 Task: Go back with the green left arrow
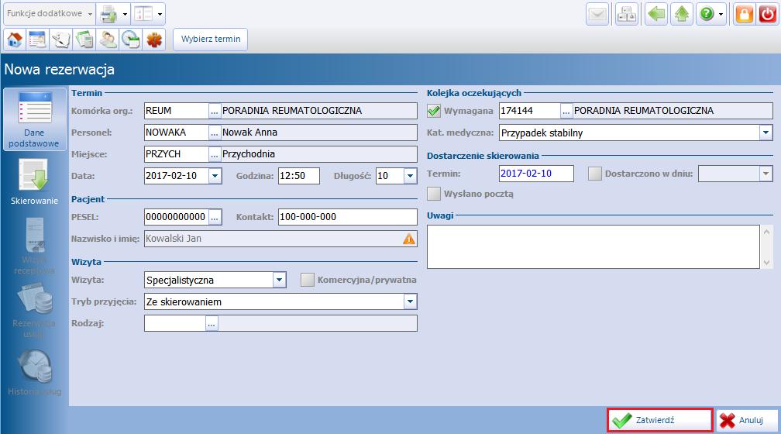click(x=656, y=14)
